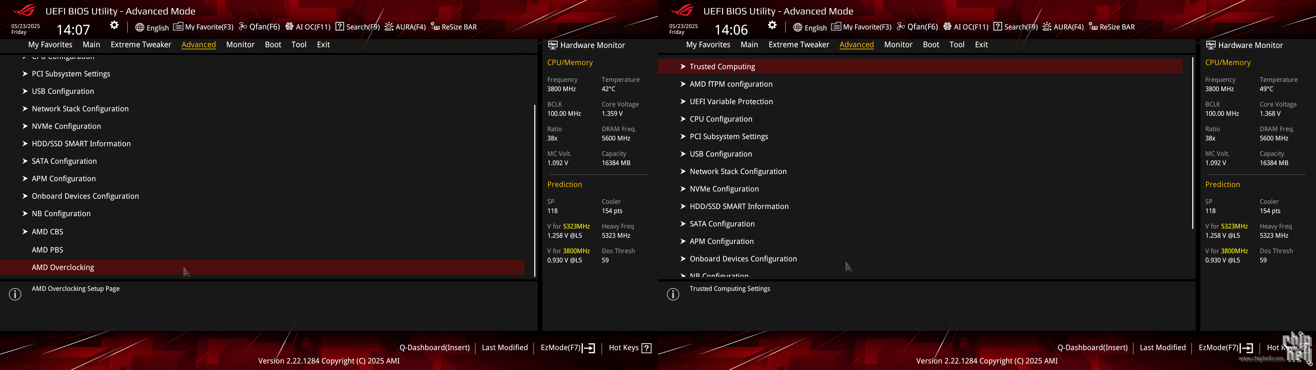
Task: Click Last Modified in left window footer
Action: point(505,347)
